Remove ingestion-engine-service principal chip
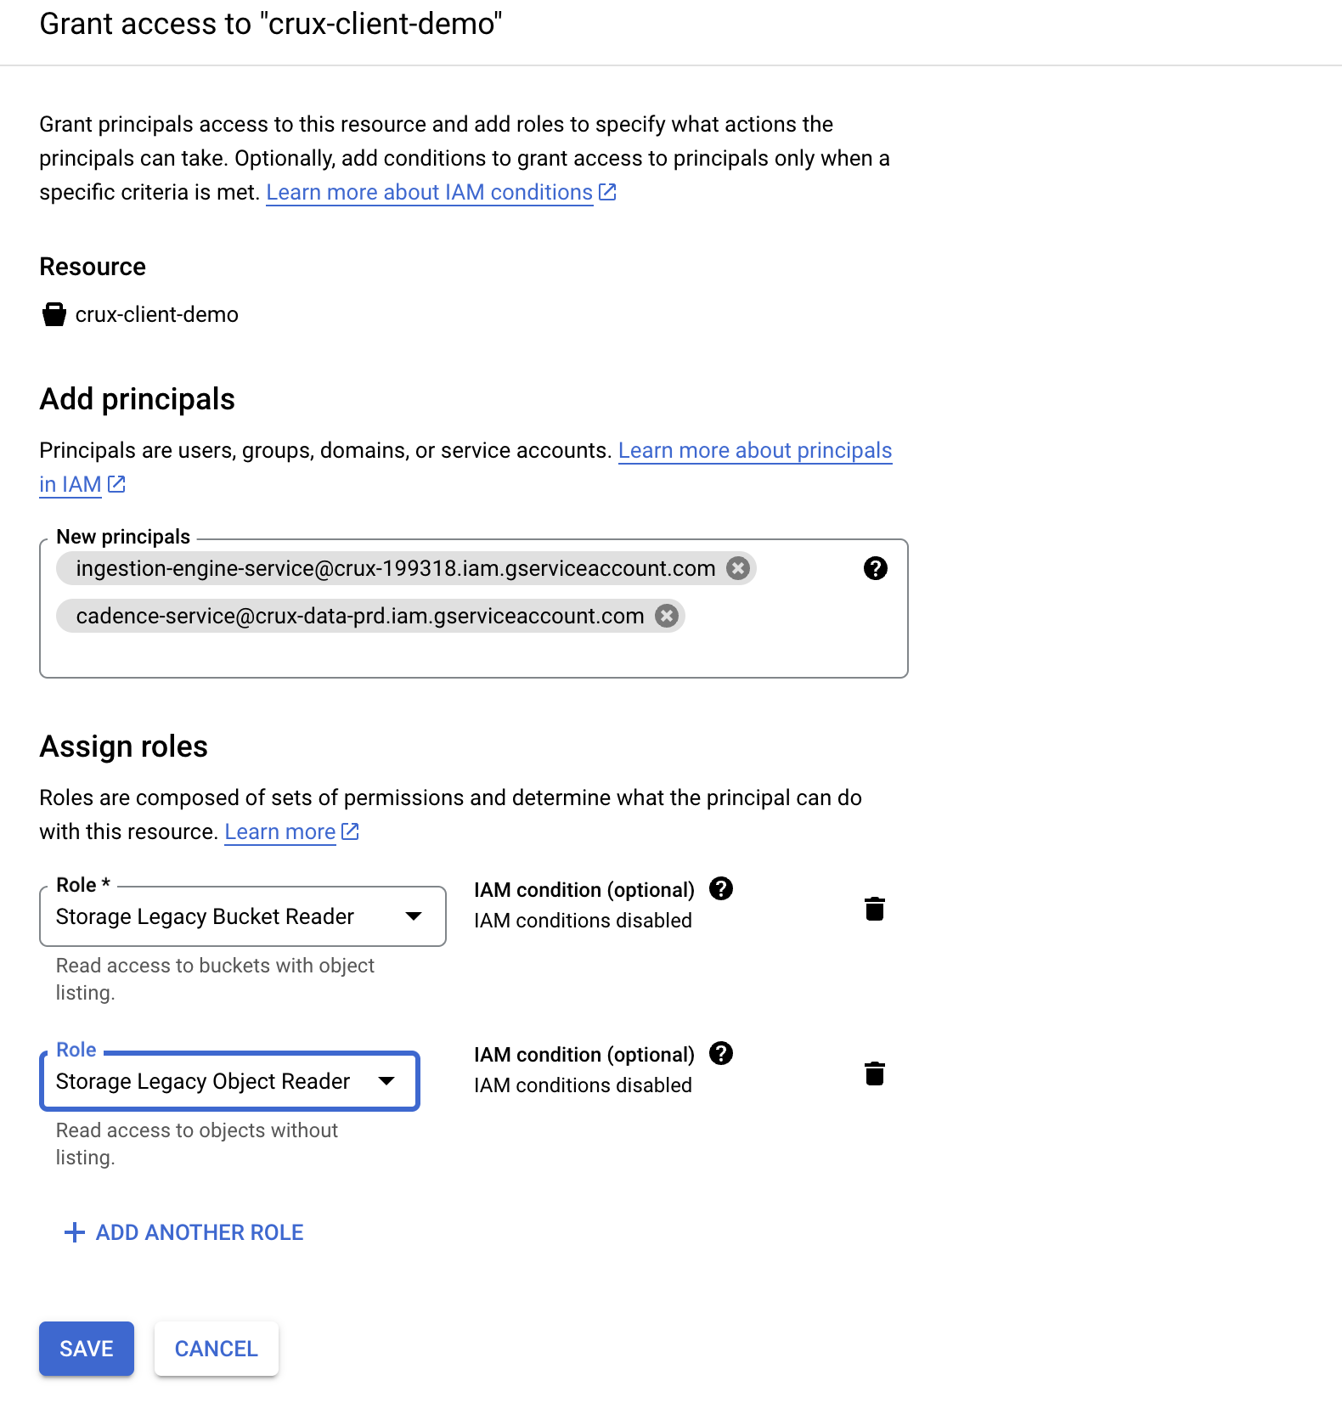 [x=738, y=568]
